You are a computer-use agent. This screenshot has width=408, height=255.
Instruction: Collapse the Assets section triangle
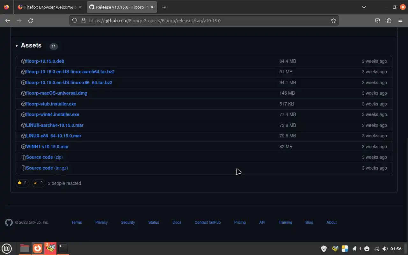pos(17,46)
